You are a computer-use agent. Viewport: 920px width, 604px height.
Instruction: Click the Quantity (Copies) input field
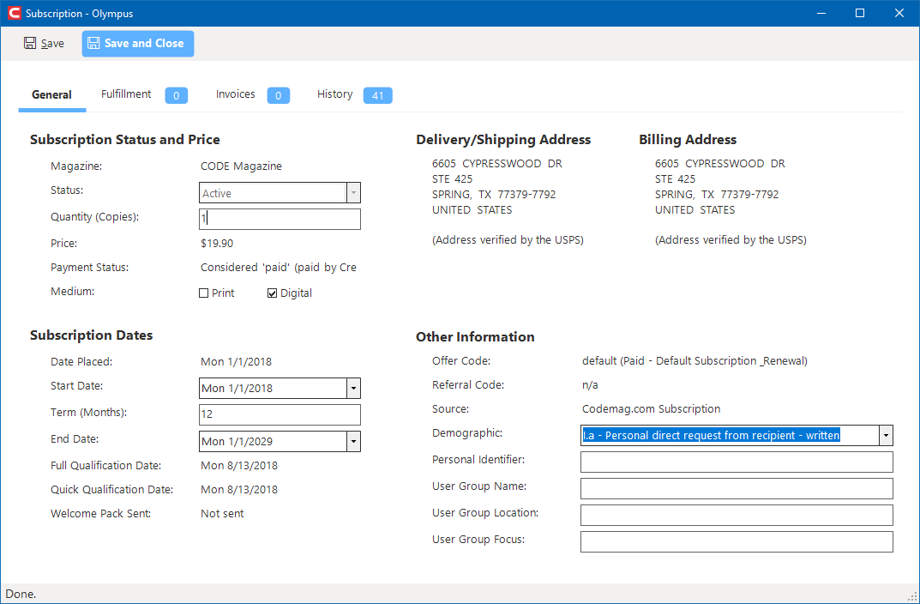click(280, 219)
